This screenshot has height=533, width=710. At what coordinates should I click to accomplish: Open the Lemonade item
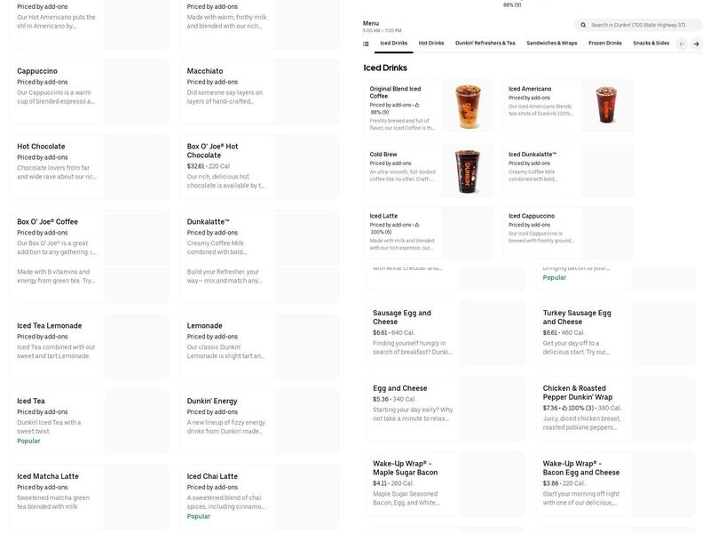(259, 346)
